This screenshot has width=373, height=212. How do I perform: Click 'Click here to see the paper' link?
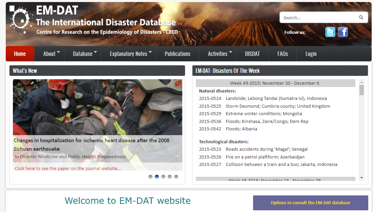click(68, 169)
